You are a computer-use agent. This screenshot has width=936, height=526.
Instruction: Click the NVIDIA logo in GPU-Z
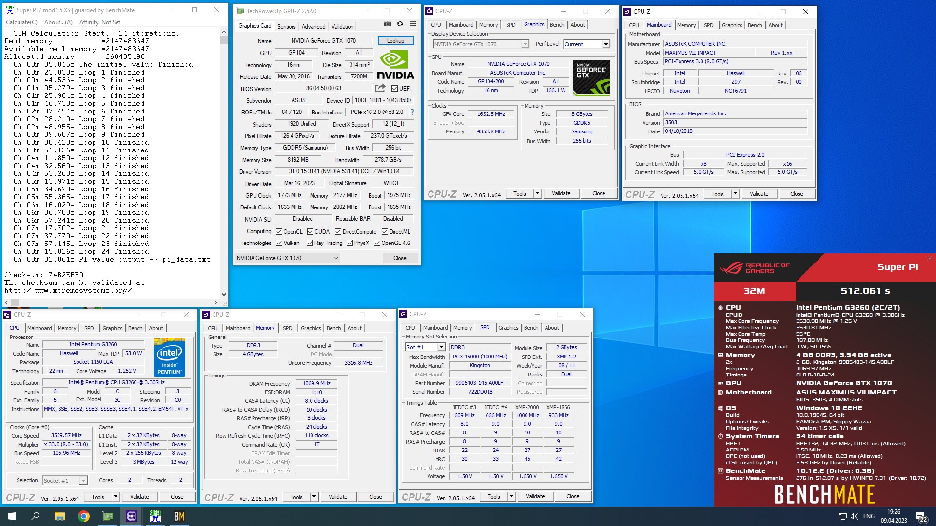click(x=395, y=65)
